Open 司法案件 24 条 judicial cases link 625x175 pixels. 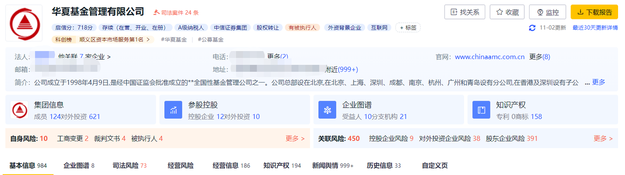pyautogui.click(x=176, y=13)
